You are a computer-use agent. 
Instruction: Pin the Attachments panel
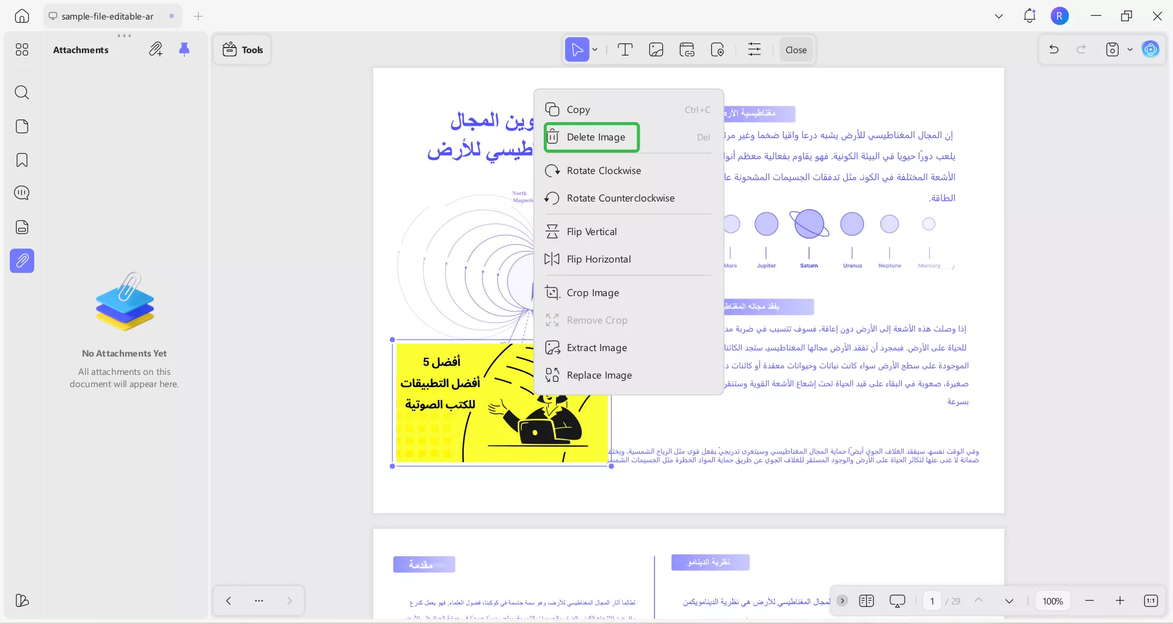coord(185,49)
